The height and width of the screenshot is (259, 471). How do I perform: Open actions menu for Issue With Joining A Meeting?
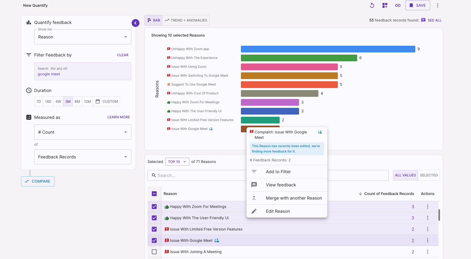click(x=427, y=252)
